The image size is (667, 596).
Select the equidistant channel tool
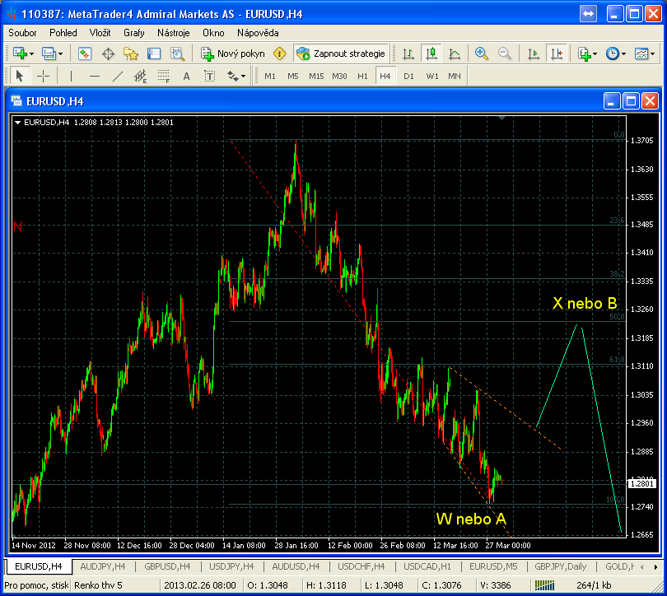coord(140,76)
